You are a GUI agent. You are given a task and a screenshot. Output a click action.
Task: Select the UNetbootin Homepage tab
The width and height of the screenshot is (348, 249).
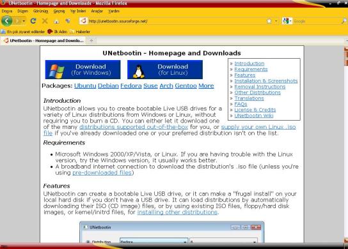pos(43,40)
